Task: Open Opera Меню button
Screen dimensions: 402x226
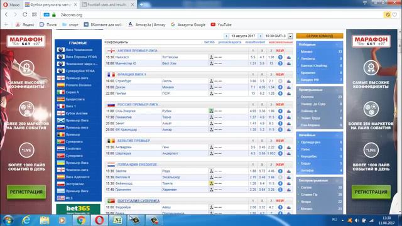Action: pyautogui.click(x=11, y=4)
